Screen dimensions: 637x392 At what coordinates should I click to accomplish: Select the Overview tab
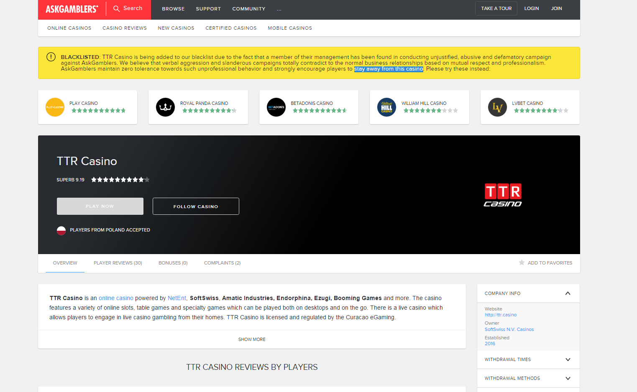tap(65, 263)
